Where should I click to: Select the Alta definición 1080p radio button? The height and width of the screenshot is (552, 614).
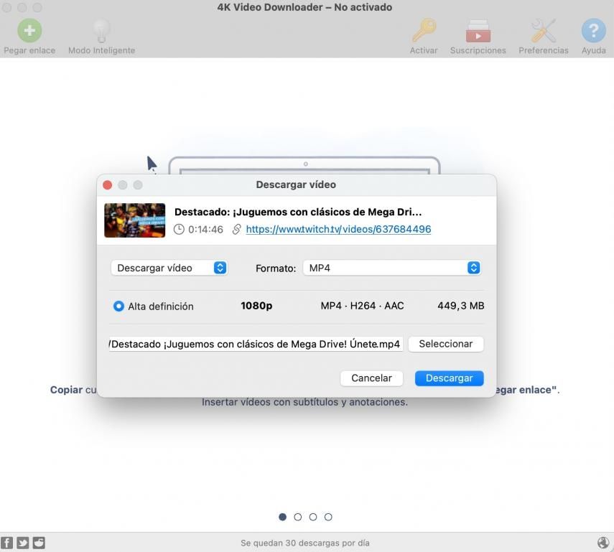(118, 306)
